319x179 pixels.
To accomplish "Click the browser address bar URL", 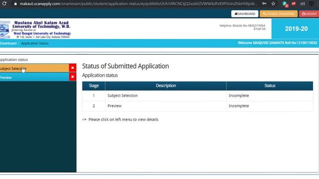I will tap(139, 3).
